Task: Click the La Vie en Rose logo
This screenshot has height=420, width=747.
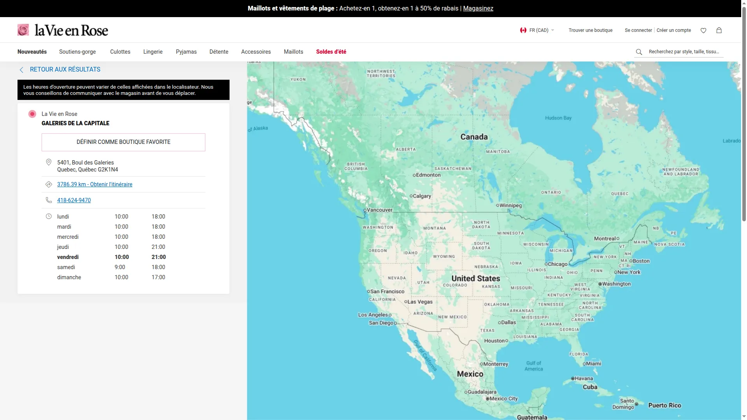Action: click(x=63, y=30)
